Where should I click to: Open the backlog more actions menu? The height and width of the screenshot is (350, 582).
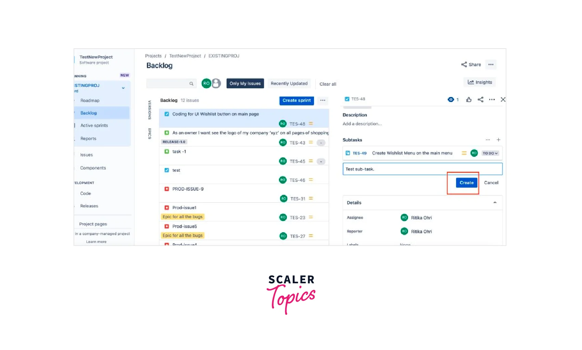pos(322,101)
